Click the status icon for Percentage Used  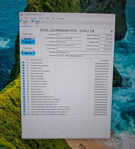(x=24, y=73)
